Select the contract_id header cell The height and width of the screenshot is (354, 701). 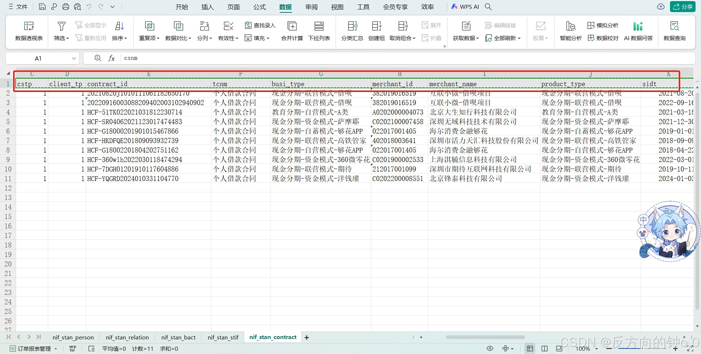[x=149, y=84]
